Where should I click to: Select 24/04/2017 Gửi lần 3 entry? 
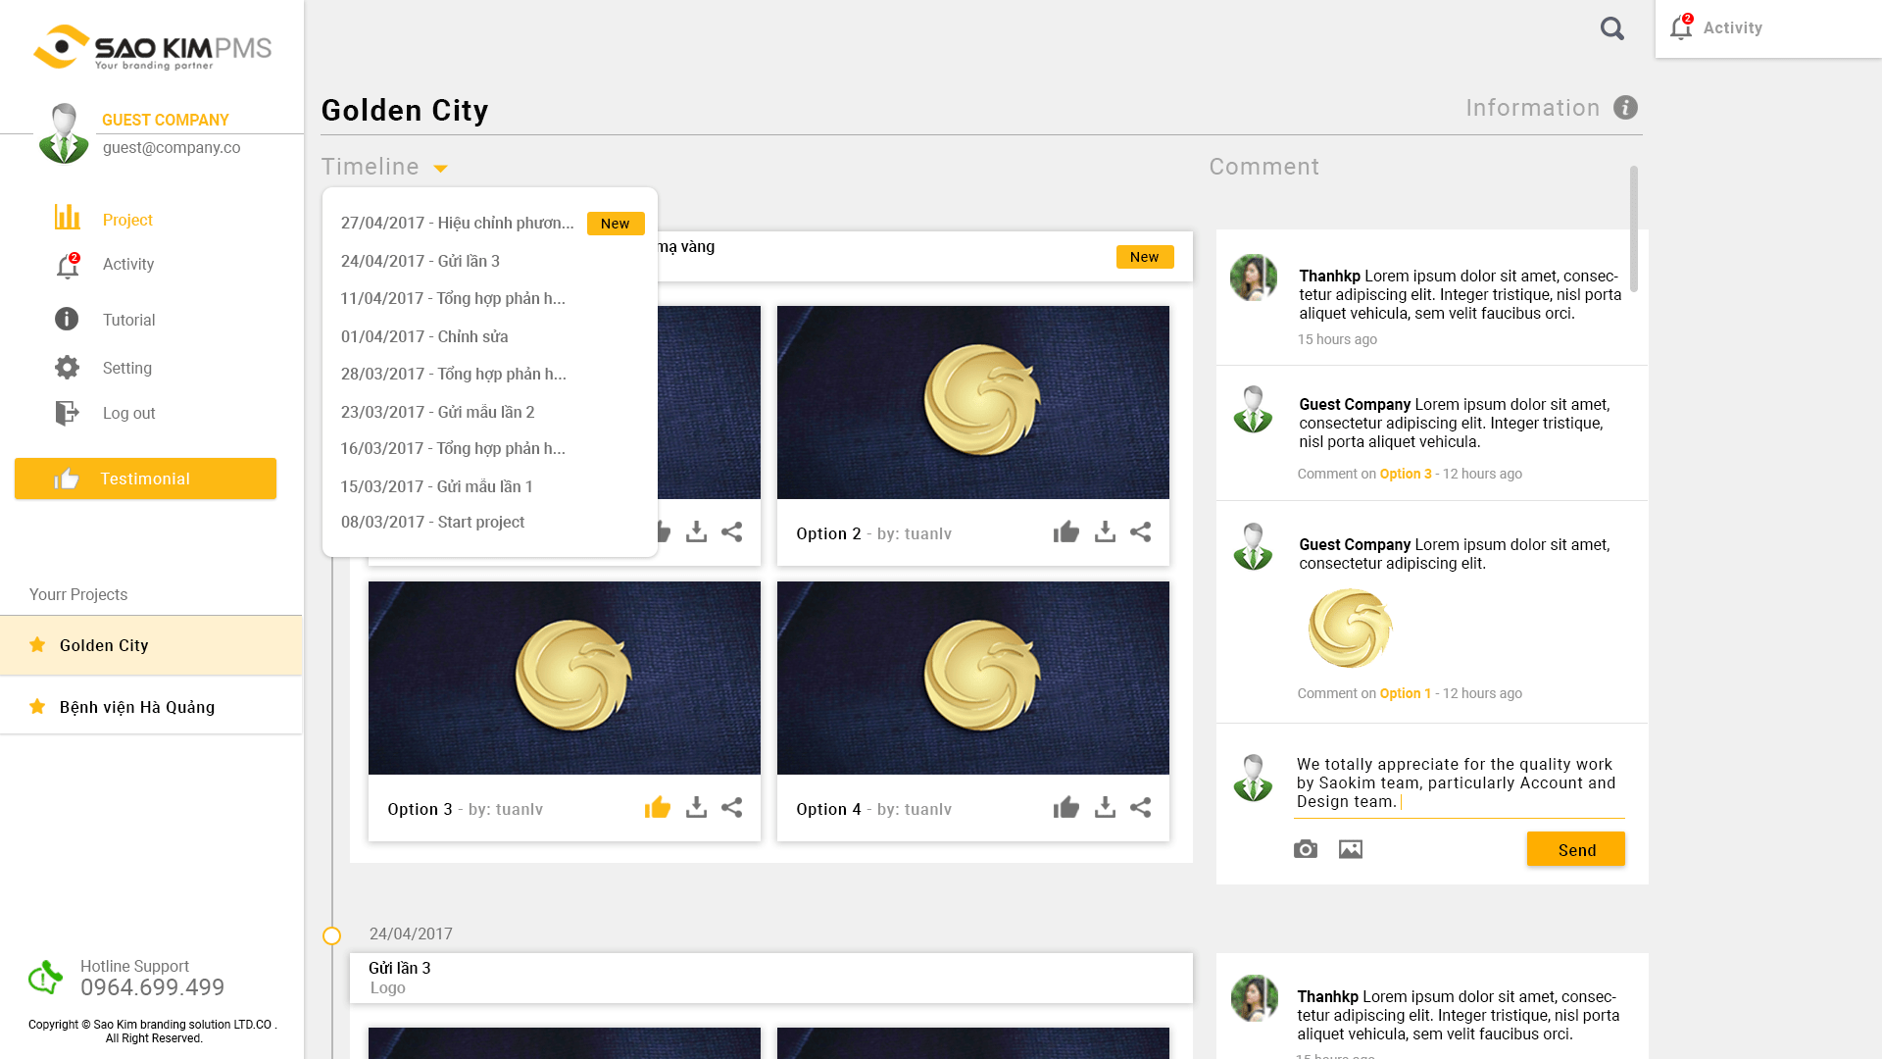421,261
